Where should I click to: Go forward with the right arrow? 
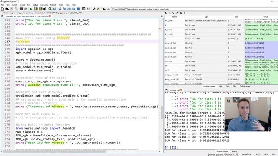point(109,9)
